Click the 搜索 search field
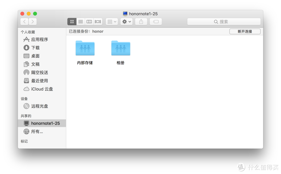Screen dimensions: 281x174 (224, 22)
